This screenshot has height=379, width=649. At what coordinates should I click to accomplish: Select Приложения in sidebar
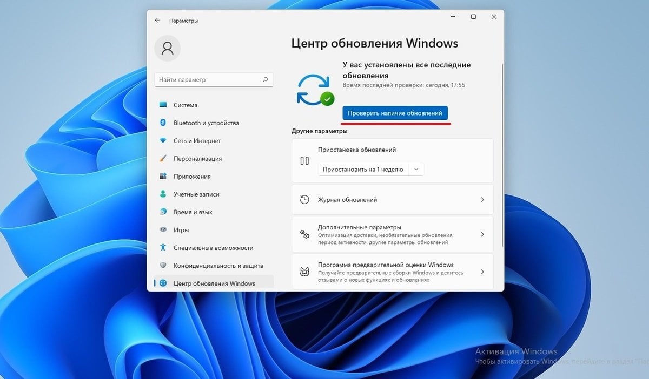[214, 177]
